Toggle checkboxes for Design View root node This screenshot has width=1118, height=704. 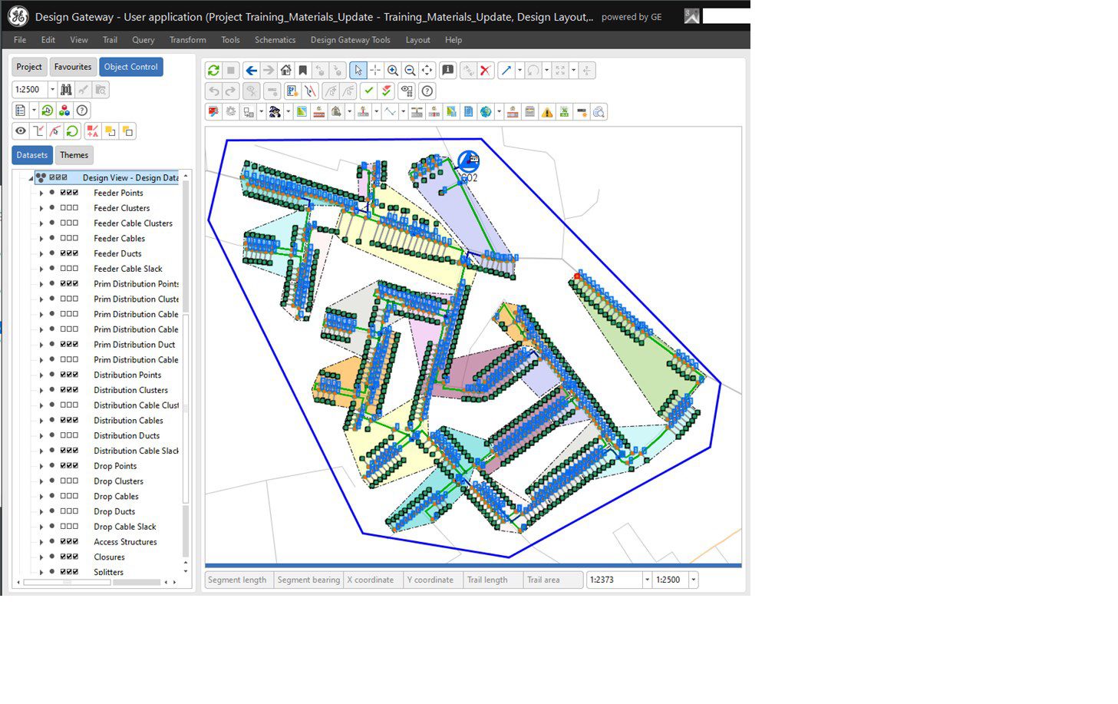pyautogui.click(x=58, y=177)
